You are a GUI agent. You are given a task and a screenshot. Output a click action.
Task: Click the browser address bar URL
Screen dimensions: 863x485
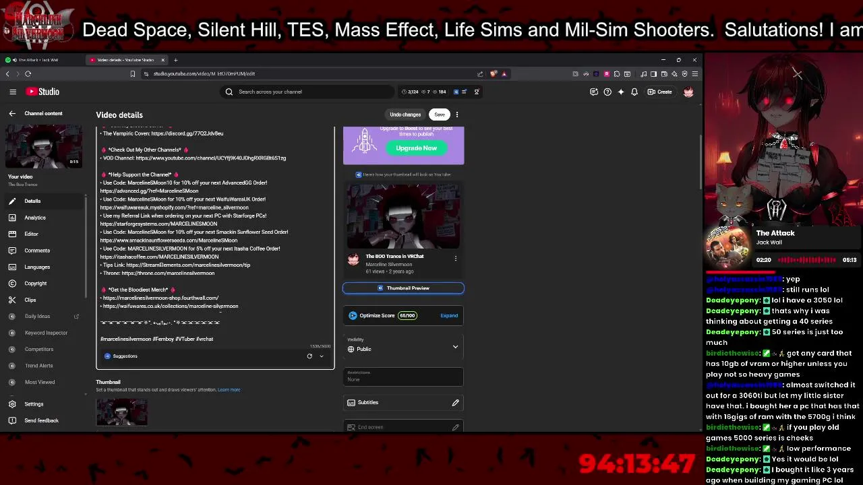pos(204,73)
